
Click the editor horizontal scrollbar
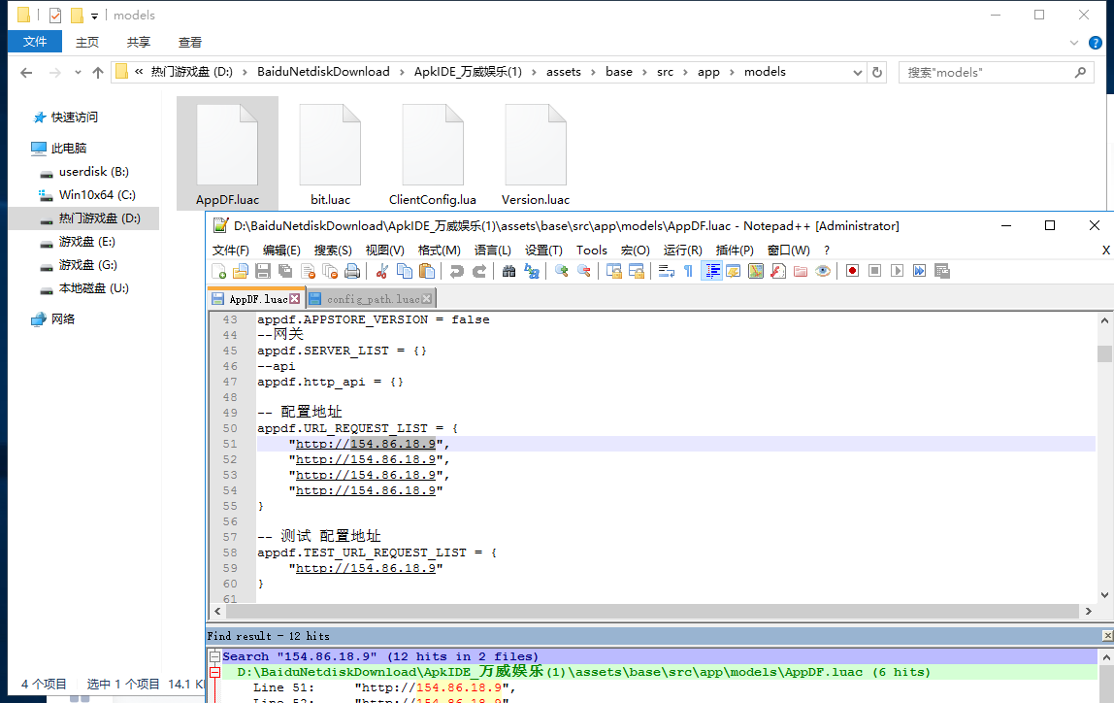pos(652,612)
